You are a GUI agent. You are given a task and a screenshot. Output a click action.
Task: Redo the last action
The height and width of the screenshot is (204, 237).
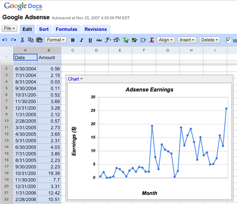click(13, 40)
